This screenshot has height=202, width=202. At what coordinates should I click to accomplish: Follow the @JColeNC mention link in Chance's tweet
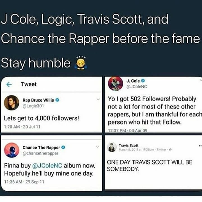tap(47, 166)
